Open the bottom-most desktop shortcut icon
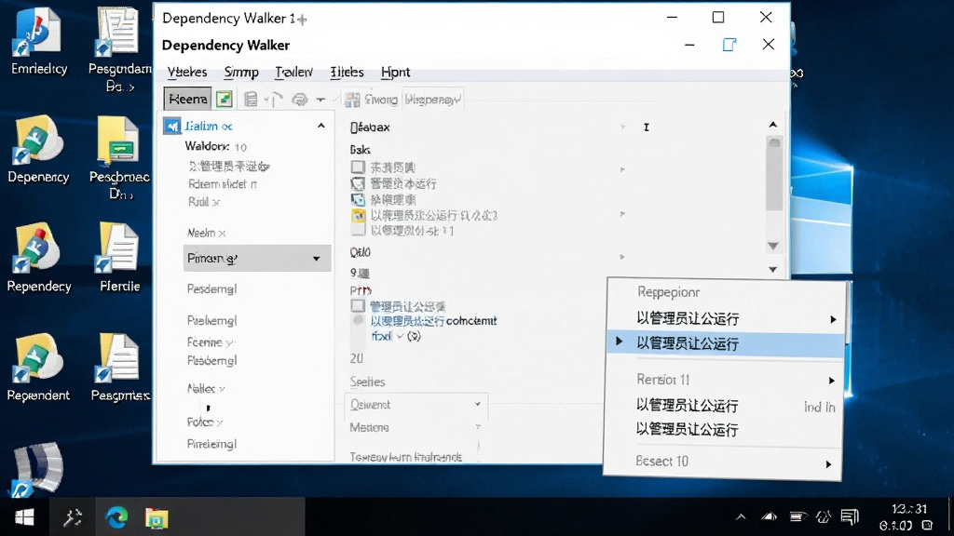Image resolution: width=954 pixels, height=536 pixels. (37, 469)
